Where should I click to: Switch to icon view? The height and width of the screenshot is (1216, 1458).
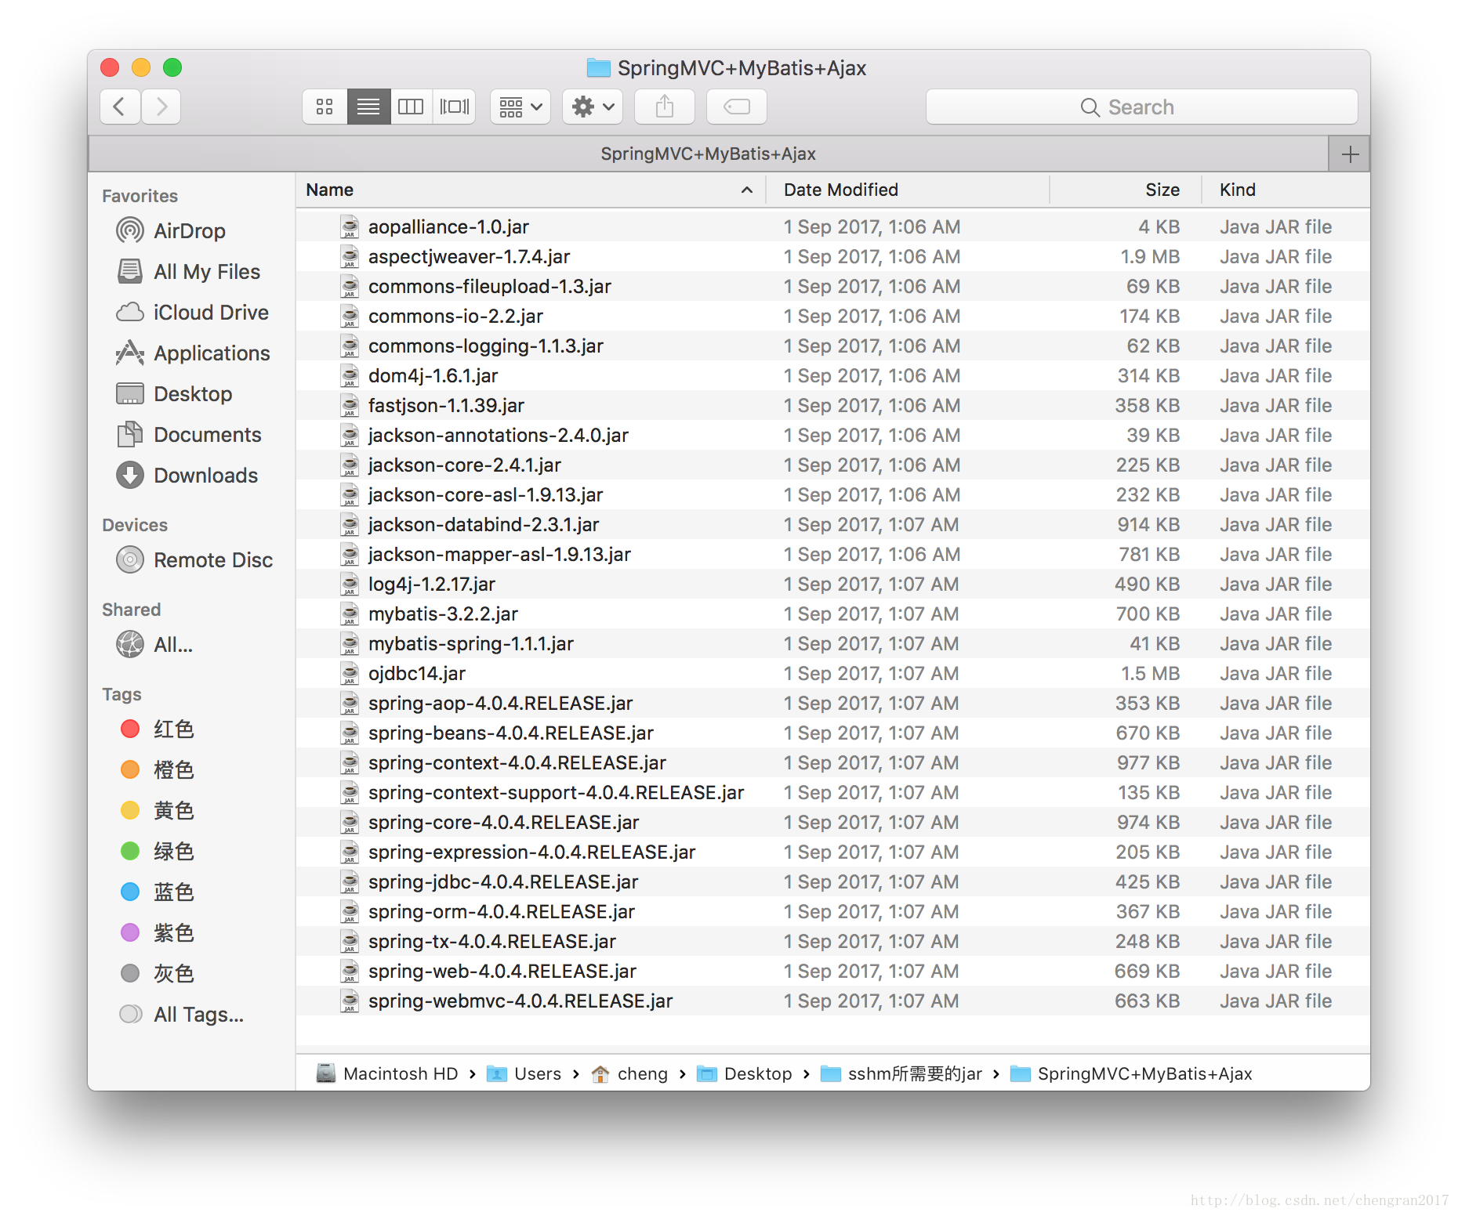pyautogui.click(x=325, y=107)
